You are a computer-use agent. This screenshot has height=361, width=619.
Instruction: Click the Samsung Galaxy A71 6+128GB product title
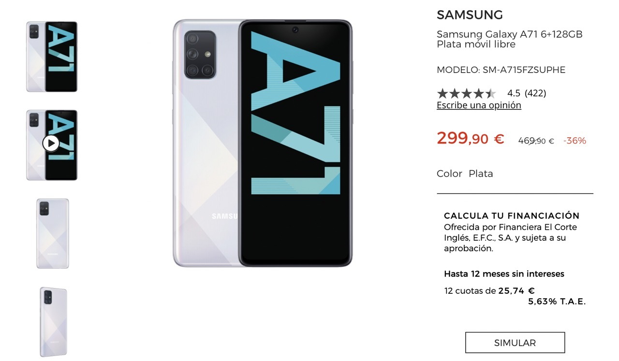pos(509,39)
